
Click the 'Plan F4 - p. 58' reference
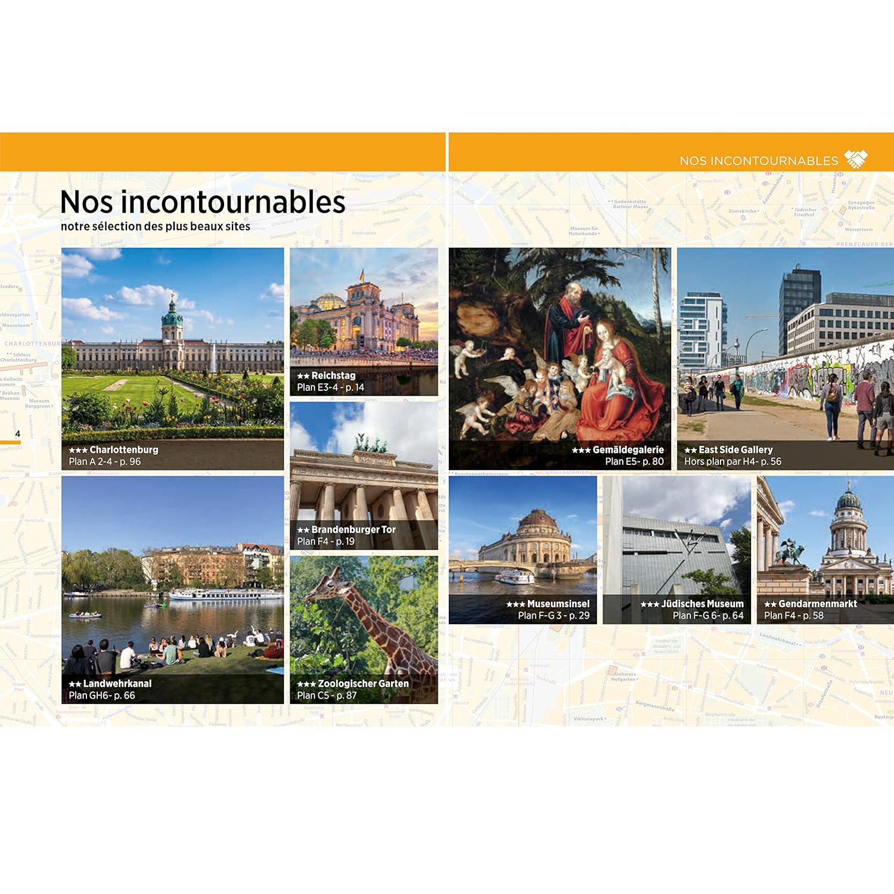[793, 616]
